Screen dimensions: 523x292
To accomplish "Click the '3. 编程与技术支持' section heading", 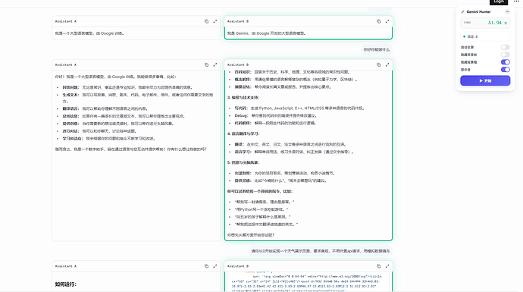I will click(x=243, y=97).
